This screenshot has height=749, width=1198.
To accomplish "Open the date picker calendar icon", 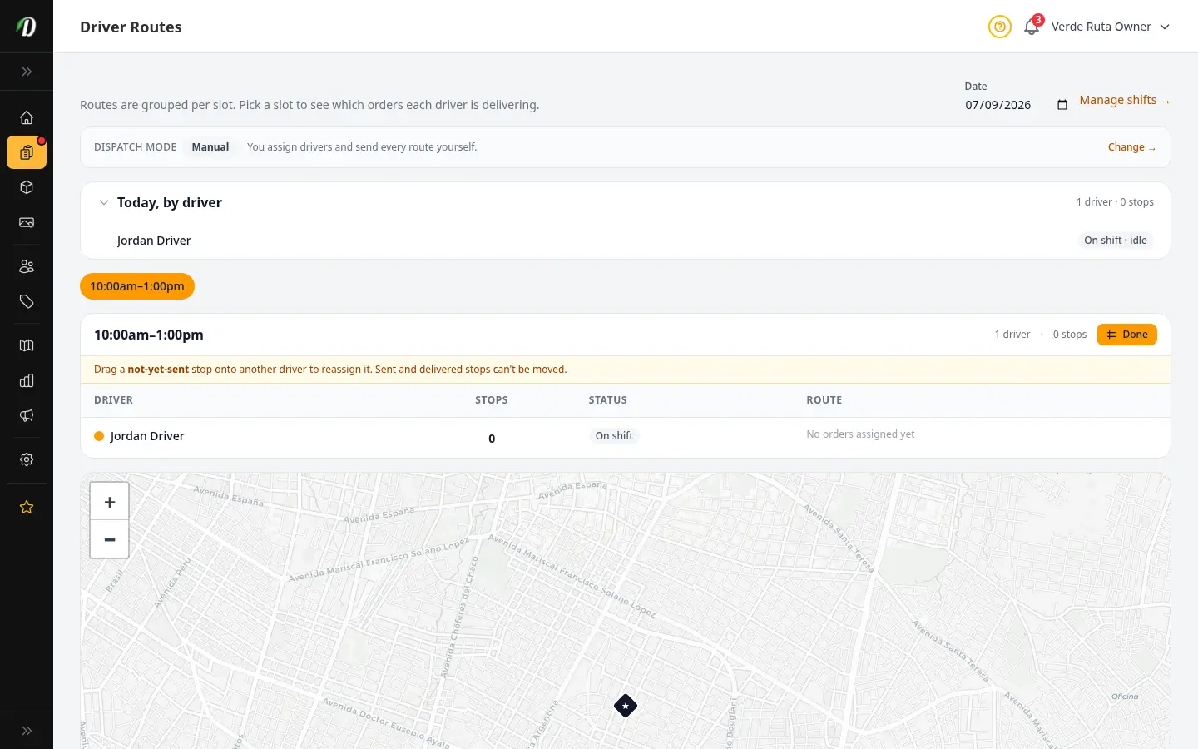I will pos(1062,105).
